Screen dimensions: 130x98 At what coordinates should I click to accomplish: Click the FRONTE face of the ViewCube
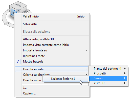[12, 12]
